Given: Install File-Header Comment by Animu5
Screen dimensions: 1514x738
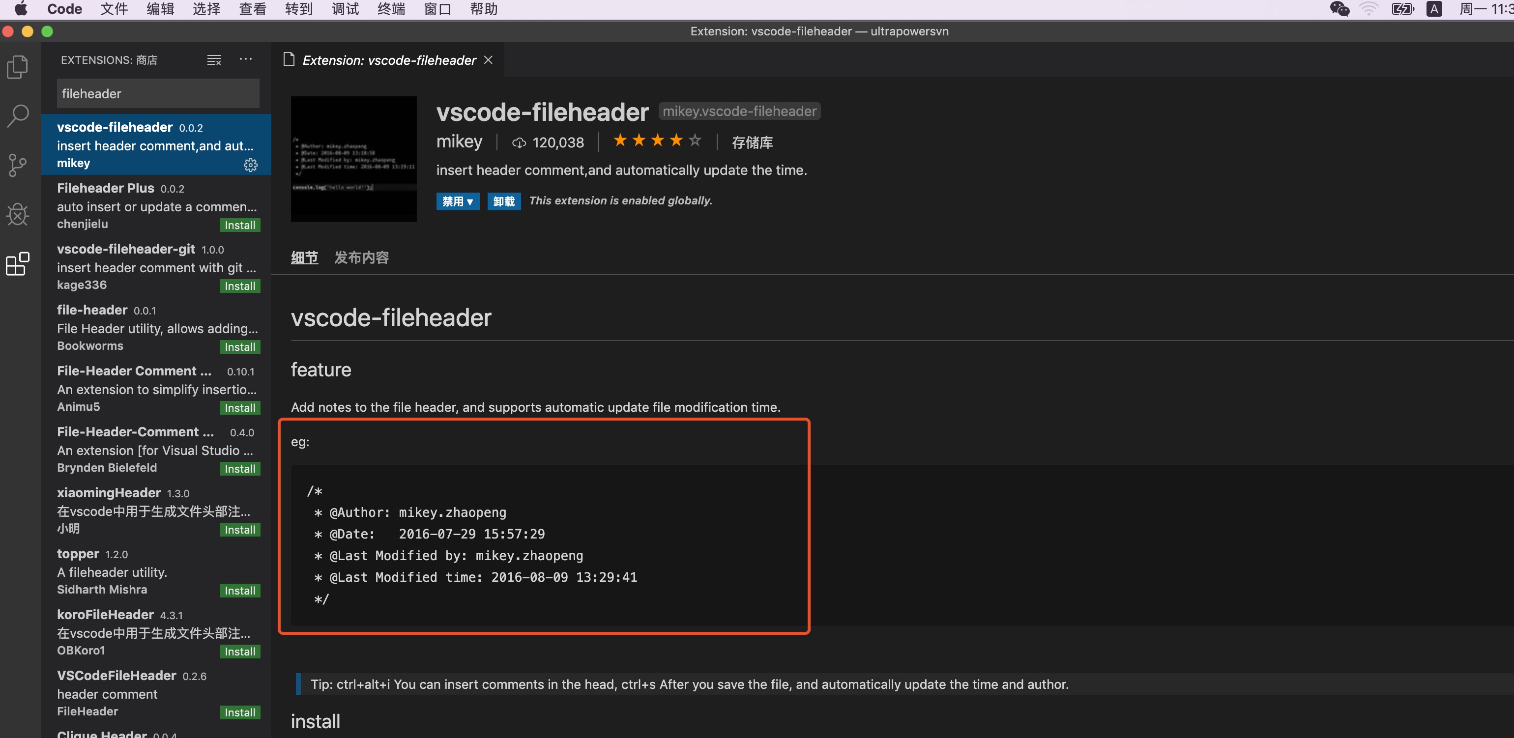Looking at the screenshot, I should point(240,408).
